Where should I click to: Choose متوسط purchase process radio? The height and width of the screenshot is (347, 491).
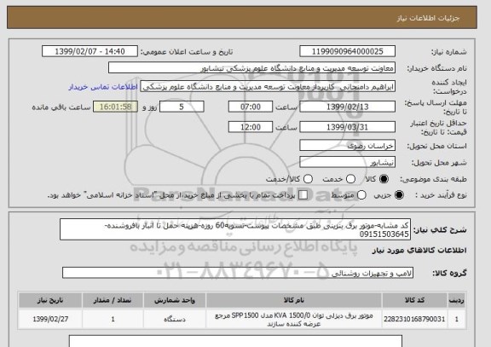click(361, 195)
